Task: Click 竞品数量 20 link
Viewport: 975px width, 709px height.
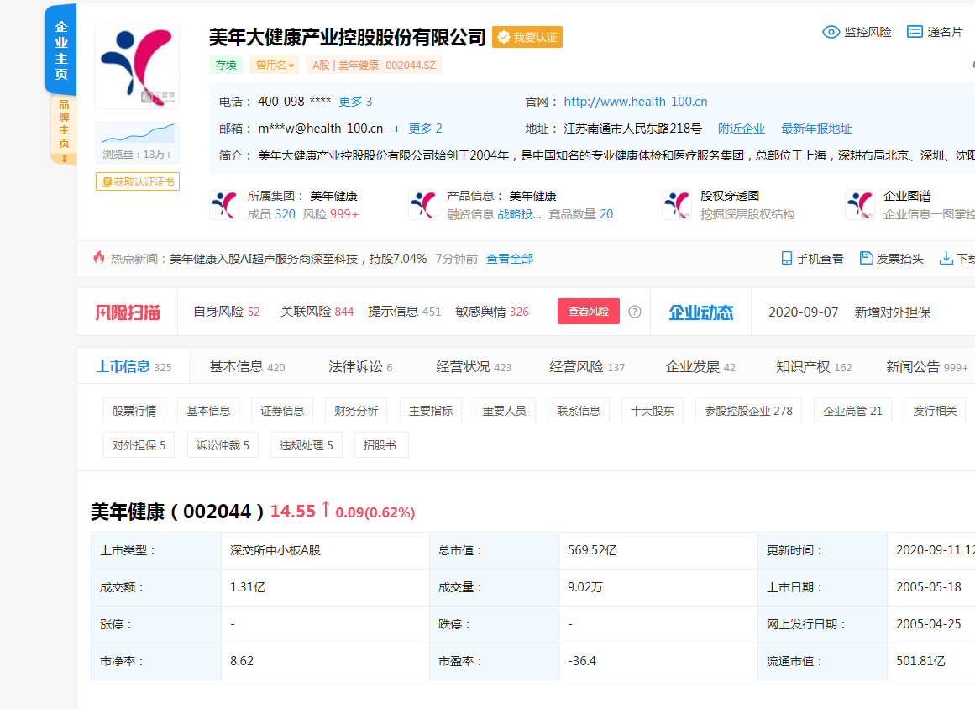Action: (581, 214)
